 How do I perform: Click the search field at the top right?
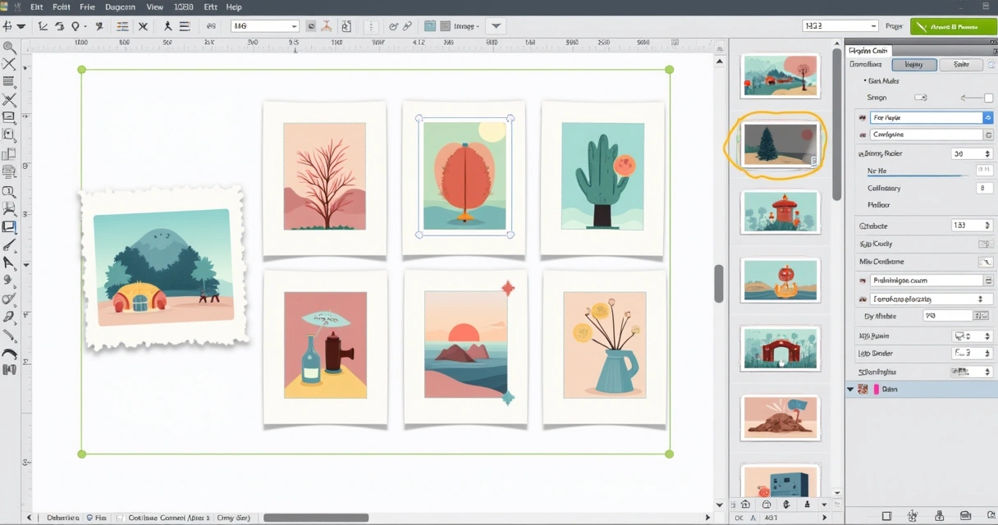[840, 26]
